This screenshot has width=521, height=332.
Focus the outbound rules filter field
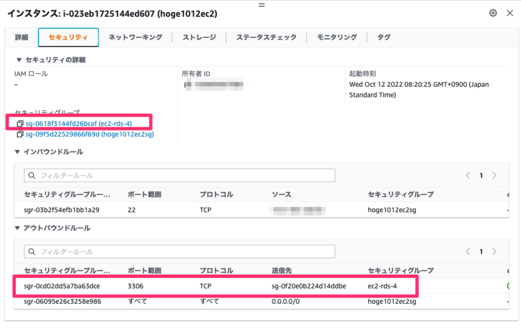(x=180, y=252)
